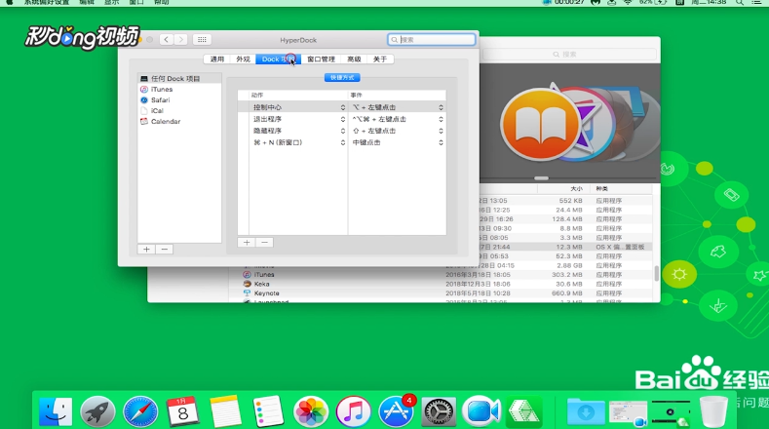
Task: Go forward in HyperDock preferences window
Action: click(181, 40)
